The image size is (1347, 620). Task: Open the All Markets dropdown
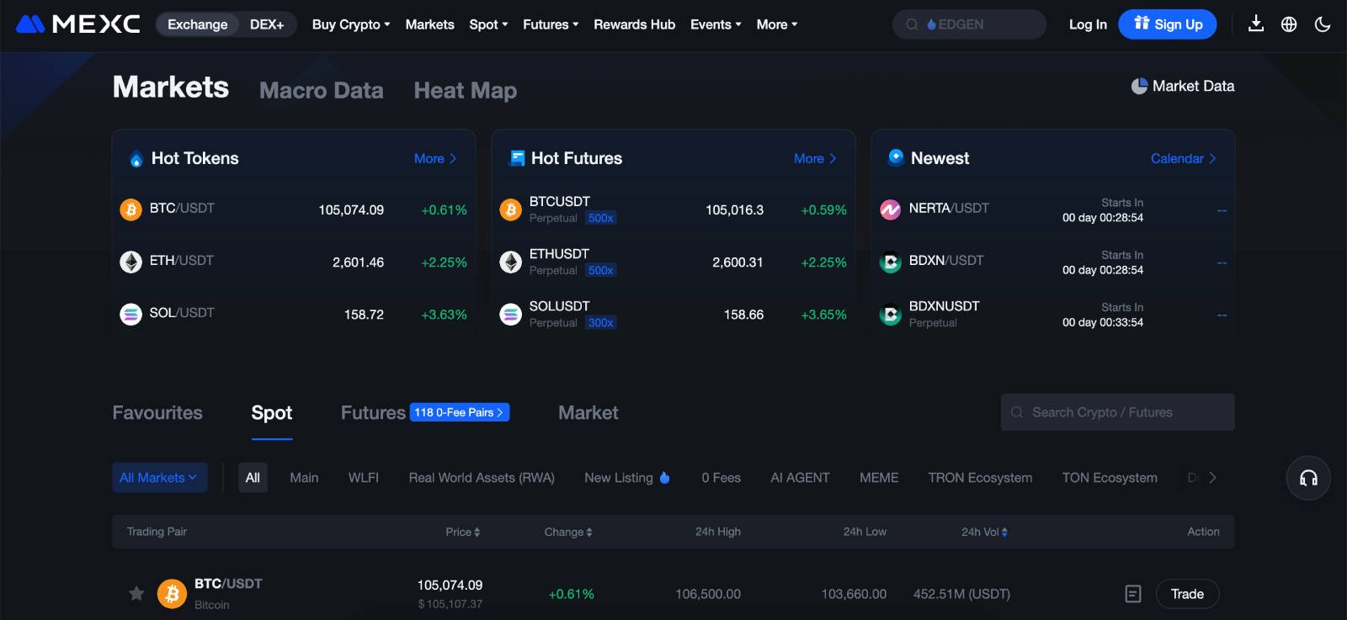(x=159, y=478)
